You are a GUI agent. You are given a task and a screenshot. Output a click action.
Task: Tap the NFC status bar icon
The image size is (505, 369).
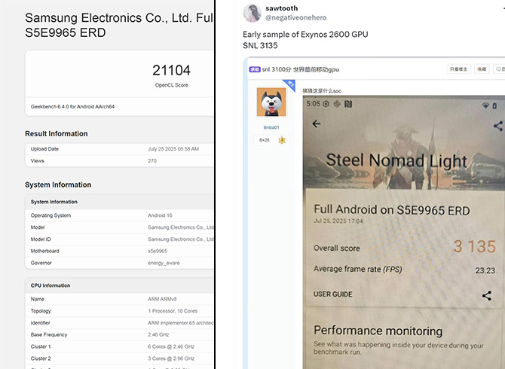pos(347,104)
